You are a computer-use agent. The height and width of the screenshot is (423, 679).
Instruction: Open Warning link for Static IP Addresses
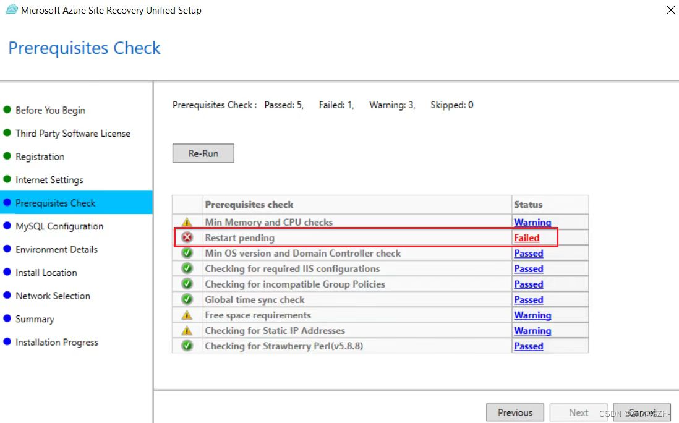point(532,331)
